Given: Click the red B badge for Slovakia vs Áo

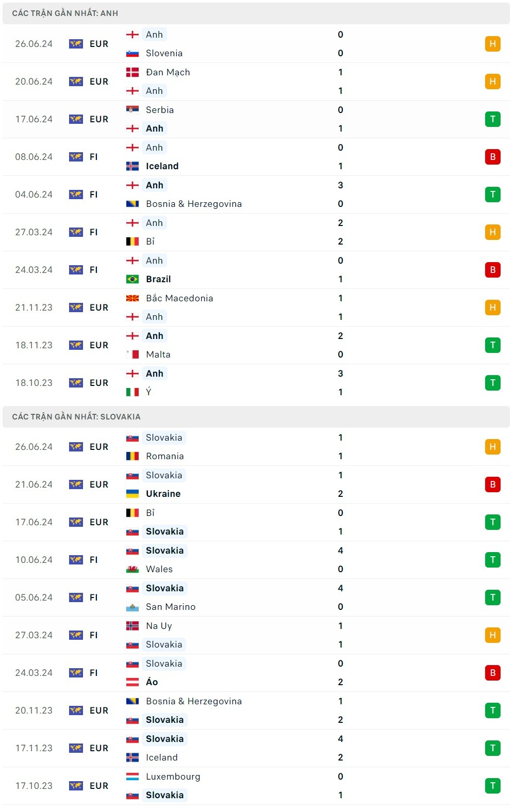Looking at the screenshot, I should [x=492, y=673].
